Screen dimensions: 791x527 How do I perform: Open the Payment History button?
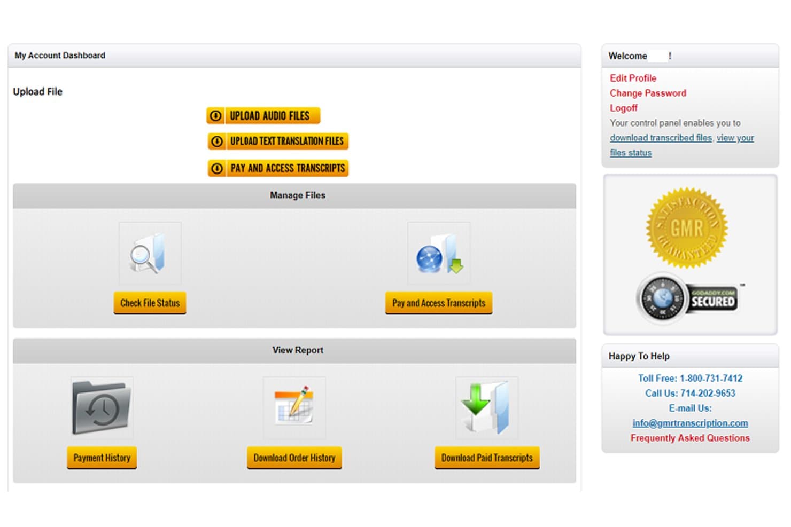[102, 458]
